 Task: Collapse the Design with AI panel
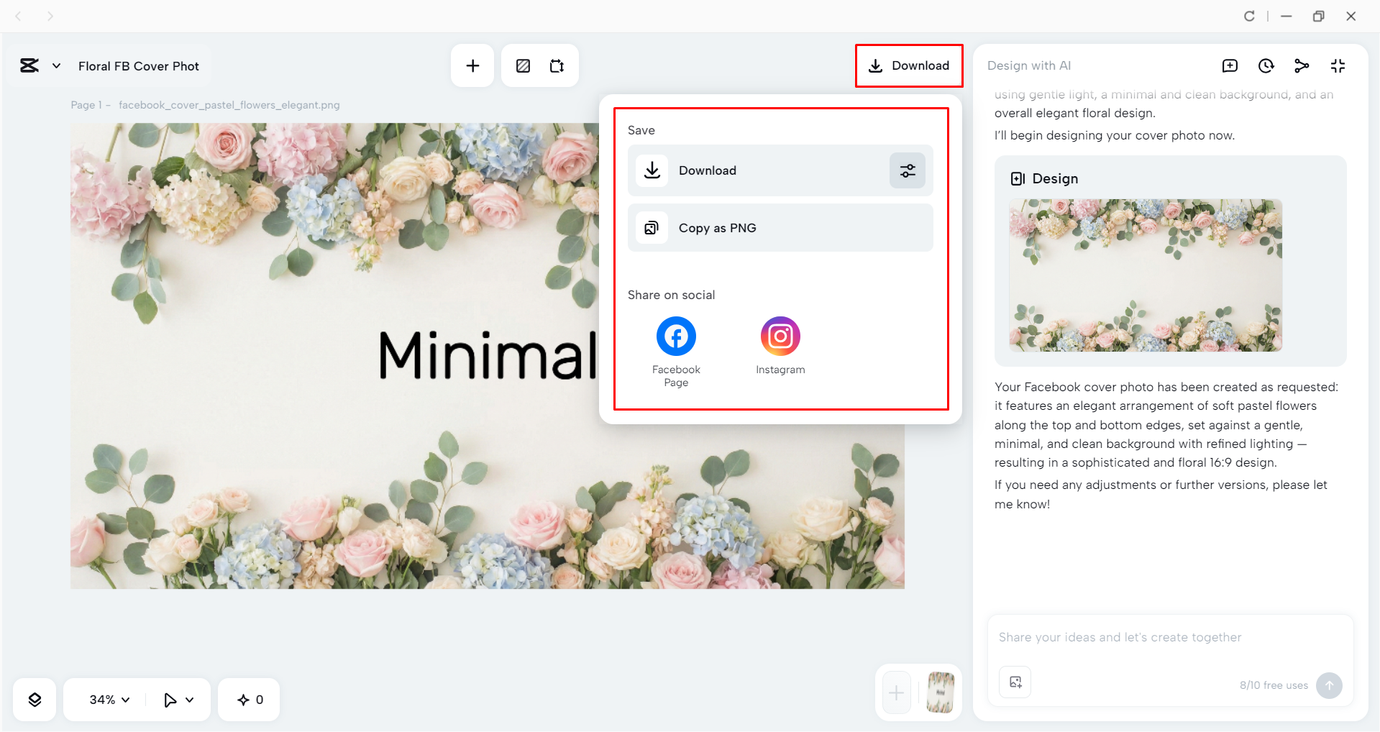(1338, 66)
